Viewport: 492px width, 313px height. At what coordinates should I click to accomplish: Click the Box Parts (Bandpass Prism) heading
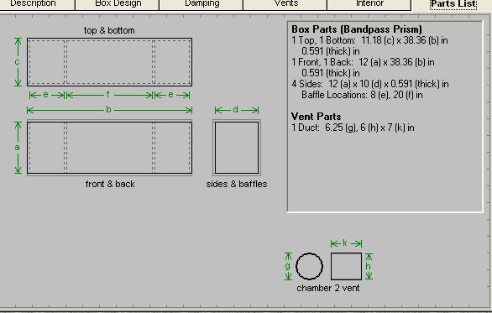pyautogui.click(x=357, y=29)
